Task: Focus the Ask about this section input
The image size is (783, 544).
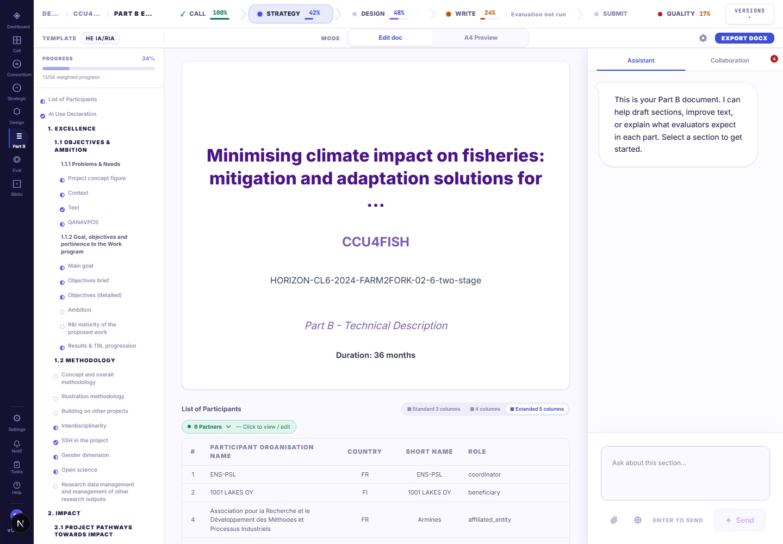Action: (685, 473)
